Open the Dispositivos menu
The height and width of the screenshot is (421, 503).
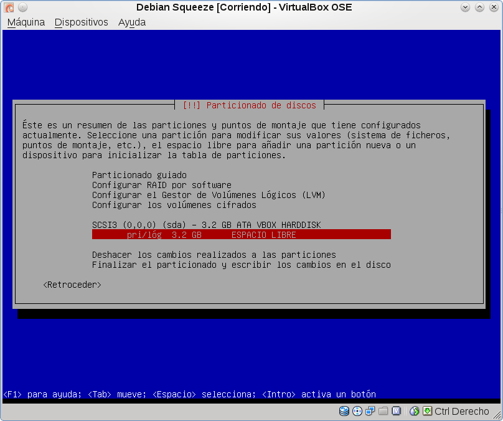(81, 22)
